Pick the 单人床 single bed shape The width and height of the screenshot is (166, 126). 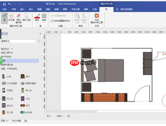(26, 90)
